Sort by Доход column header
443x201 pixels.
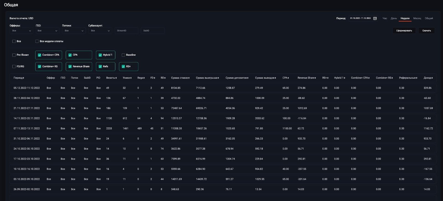pos(428,78)
